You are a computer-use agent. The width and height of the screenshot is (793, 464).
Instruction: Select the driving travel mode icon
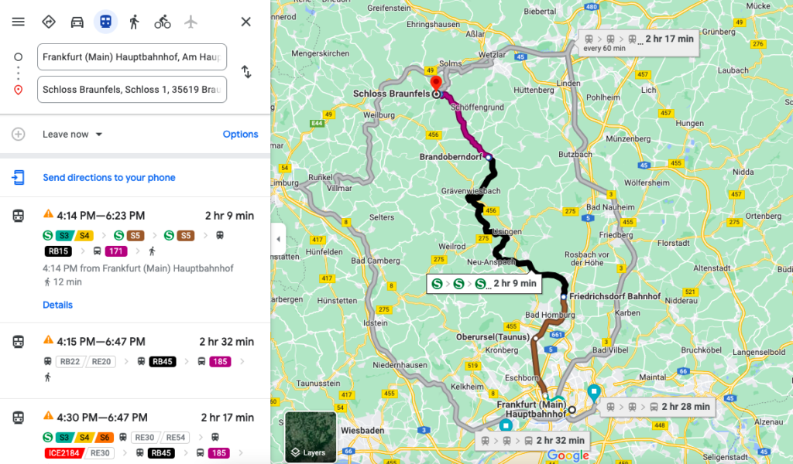coord(77,22)
